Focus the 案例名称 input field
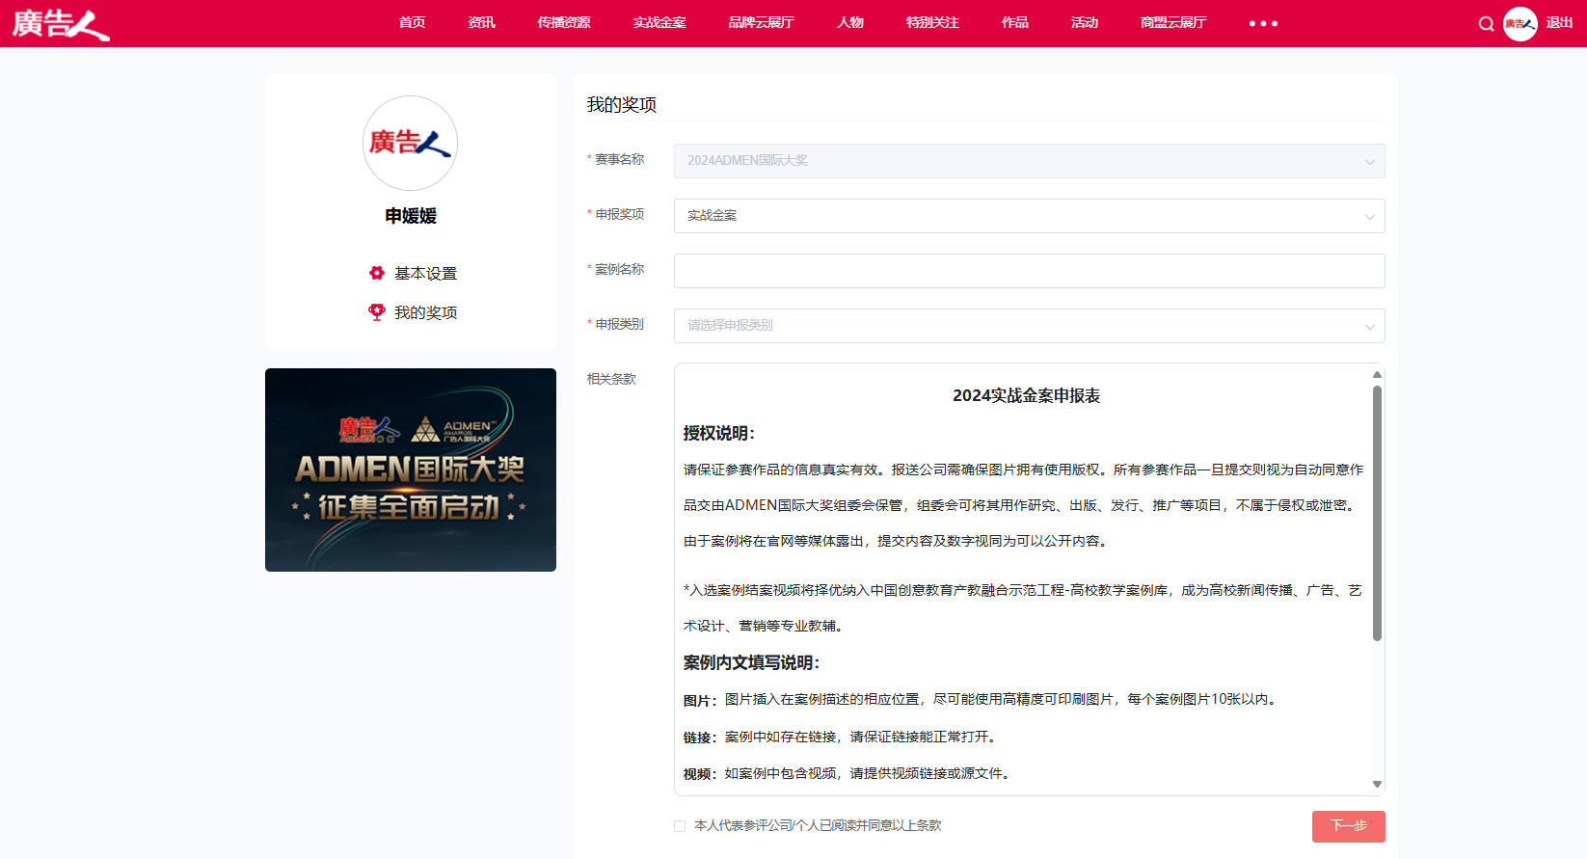Image resolution: width=1587 pixels, height=859 pixels. (1029, 271)
